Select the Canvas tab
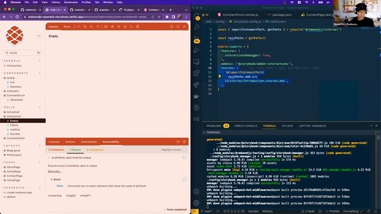Screen dimensions: 381x214 (53, 27)
